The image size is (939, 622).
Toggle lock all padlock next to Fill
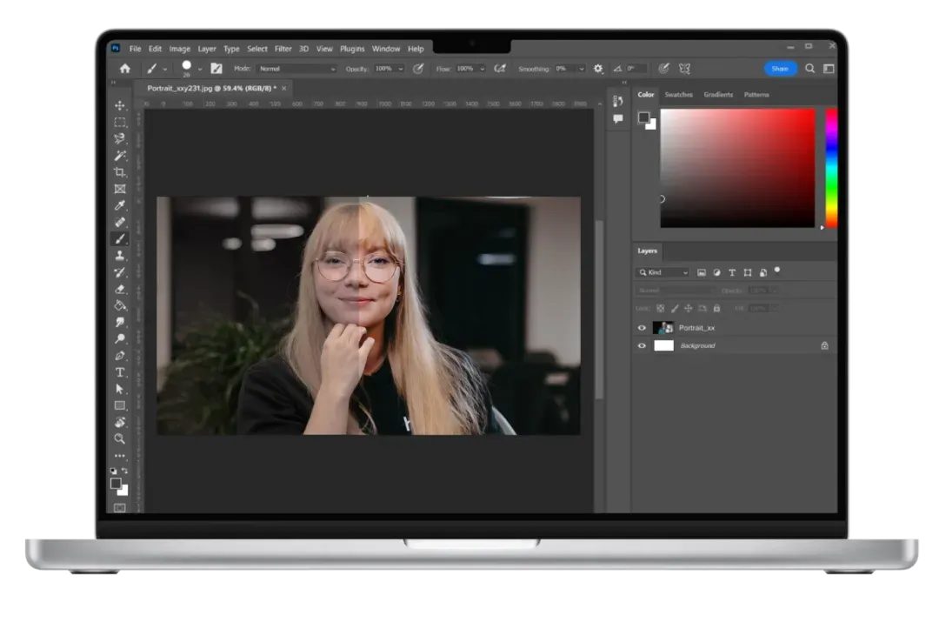point(716,308)
